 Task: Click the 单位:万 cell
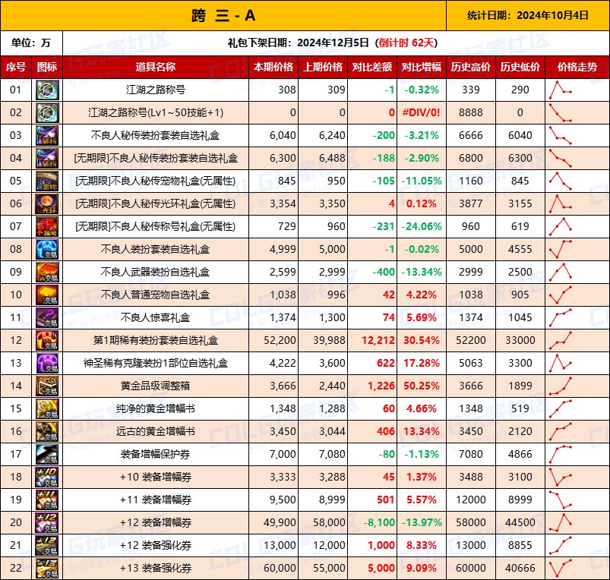point(31,43)
